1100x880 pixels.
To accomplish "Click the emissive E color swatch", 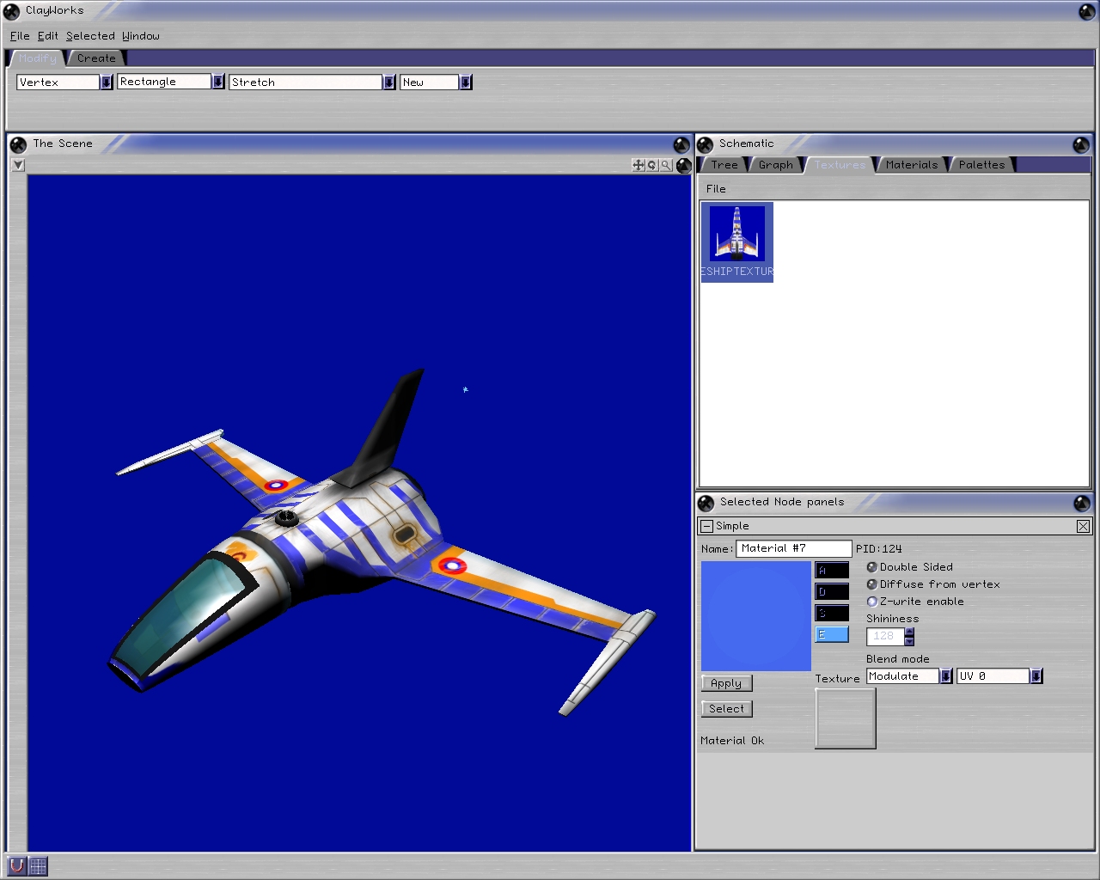I will (x=831, y=635).
